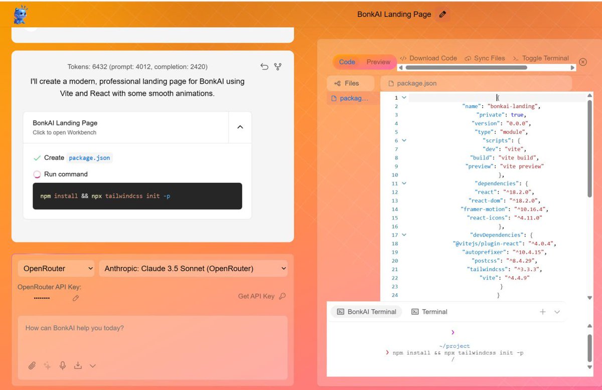This screenshot has width=602, height=390.
Task: Click line number 12 in gutter
Action: pyautogui.click(x=395, y=192)
